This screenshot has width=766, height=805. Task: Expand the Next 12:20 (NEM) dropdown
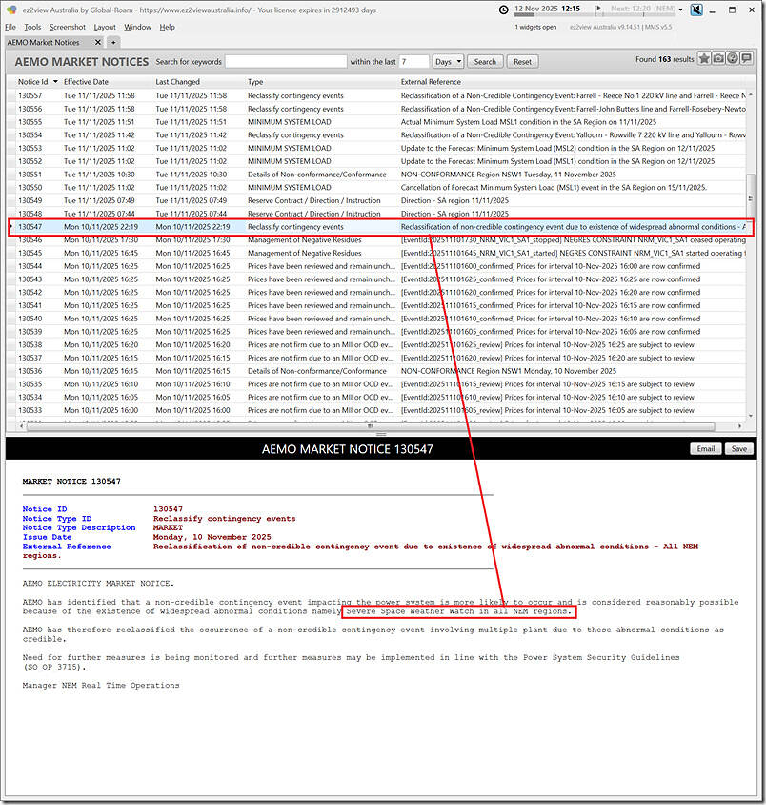click(x=680, y=10)
